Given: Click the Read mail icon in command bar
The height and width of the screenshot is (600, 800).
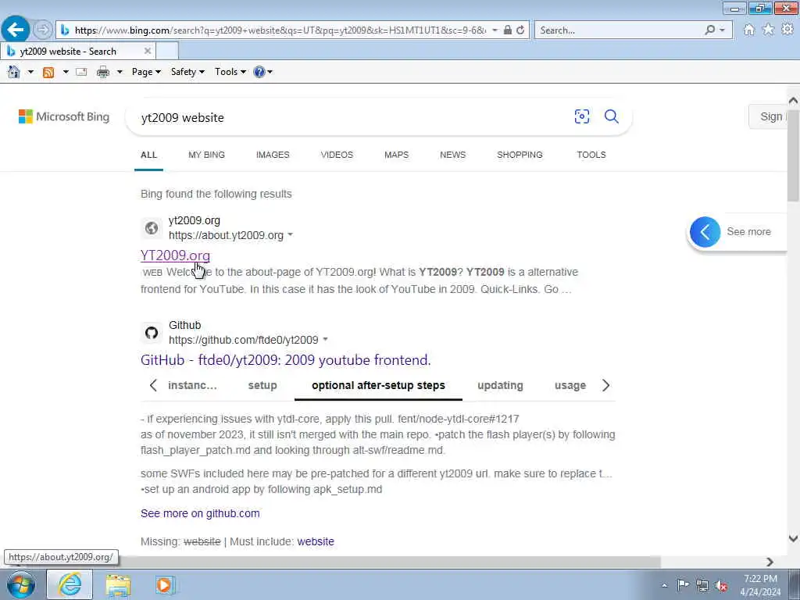Looking at the screenshot, I should (81, 72).
